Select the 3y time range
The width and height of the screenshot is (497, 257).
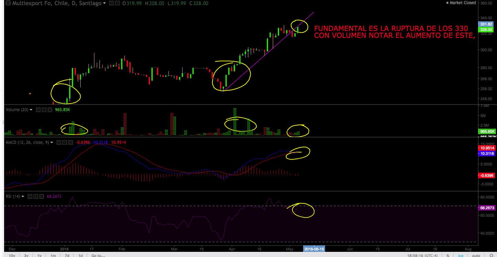(26, 255)
